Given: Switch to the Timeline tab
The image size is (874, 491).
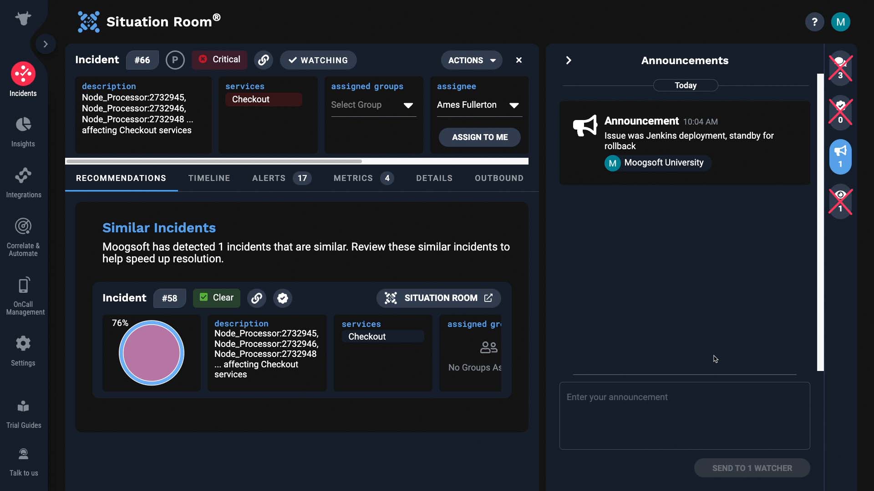Looking at the screenshot, I should coord(209,178).
